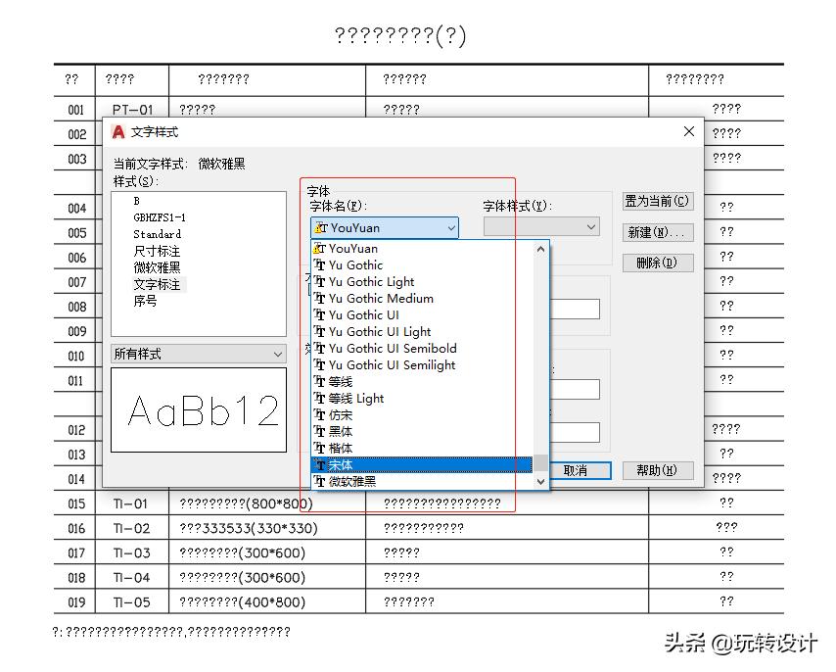
Task: Click the 置为当前 button
Action: tap(657, 200)
